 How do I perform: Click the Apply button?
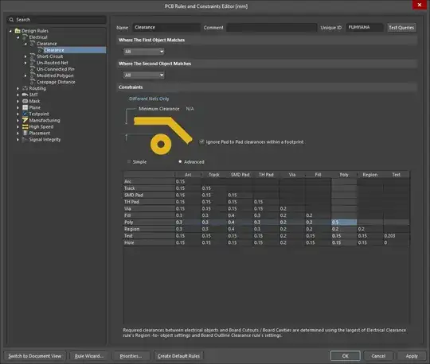tap(412, 356)
